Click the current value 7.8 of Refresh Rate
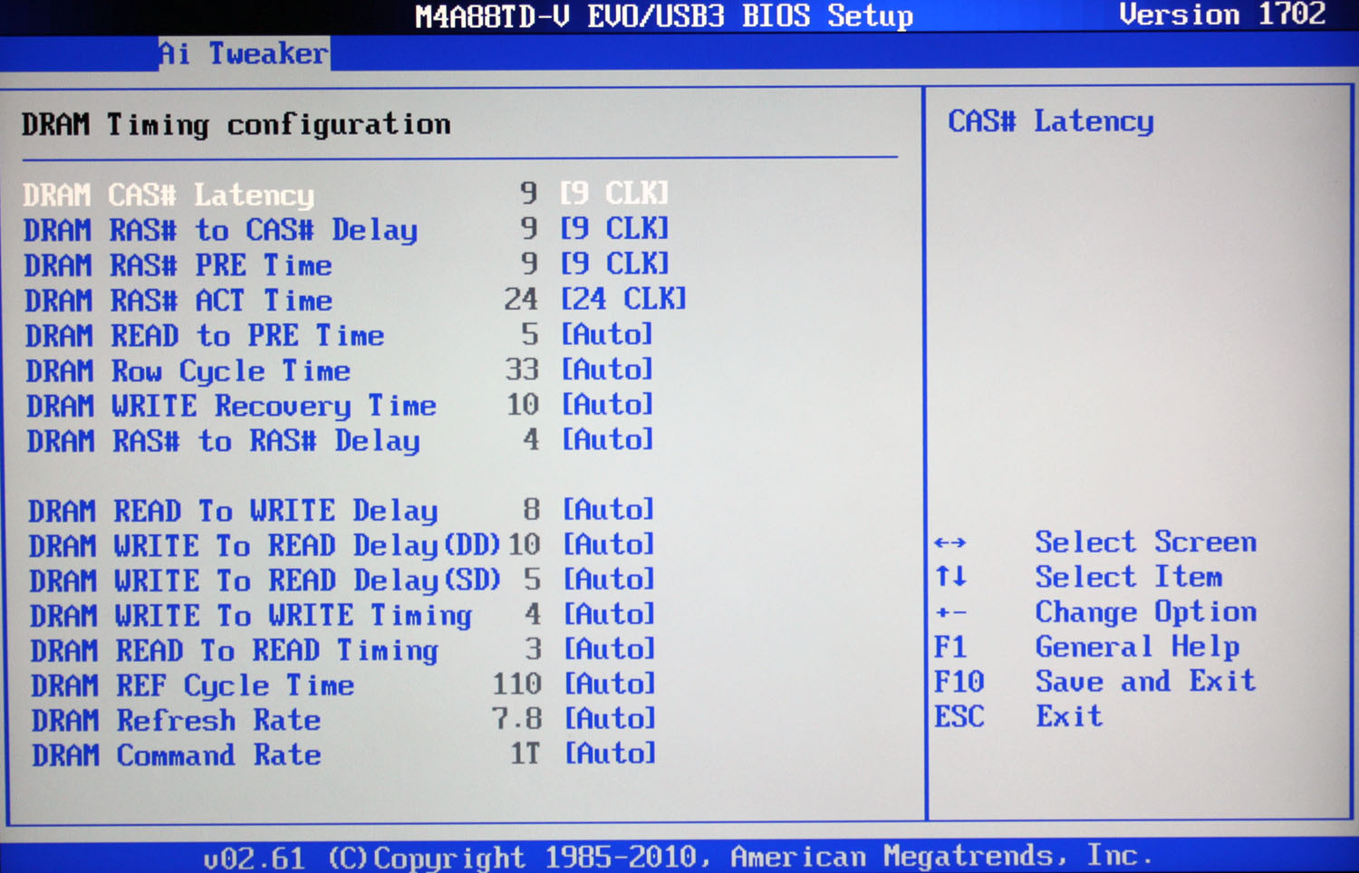The image size is (1359, 873). tap(516, 719)
